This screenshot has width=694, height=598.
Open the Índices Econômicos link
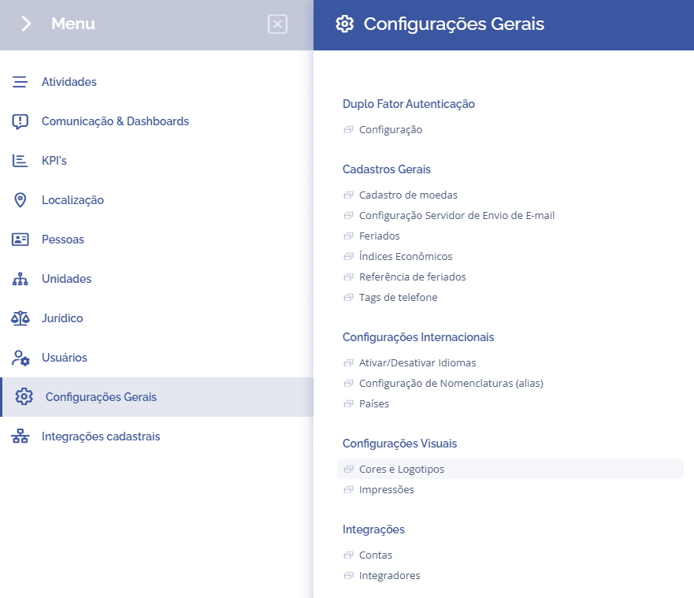point(406,256)
